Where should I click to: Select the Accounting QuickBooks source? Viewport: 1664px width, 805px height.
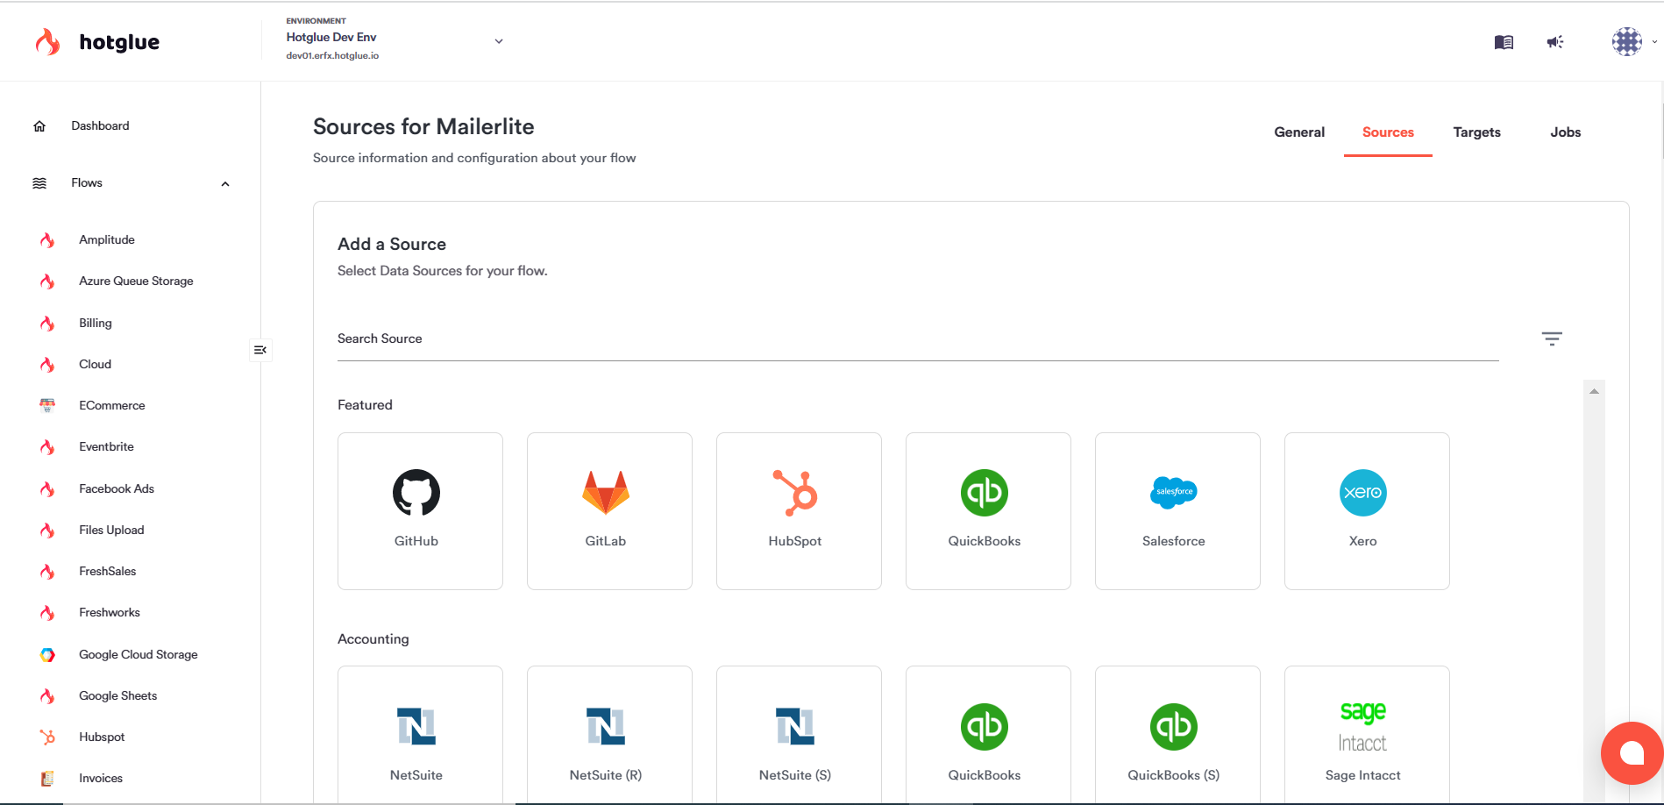coord(988,735)
